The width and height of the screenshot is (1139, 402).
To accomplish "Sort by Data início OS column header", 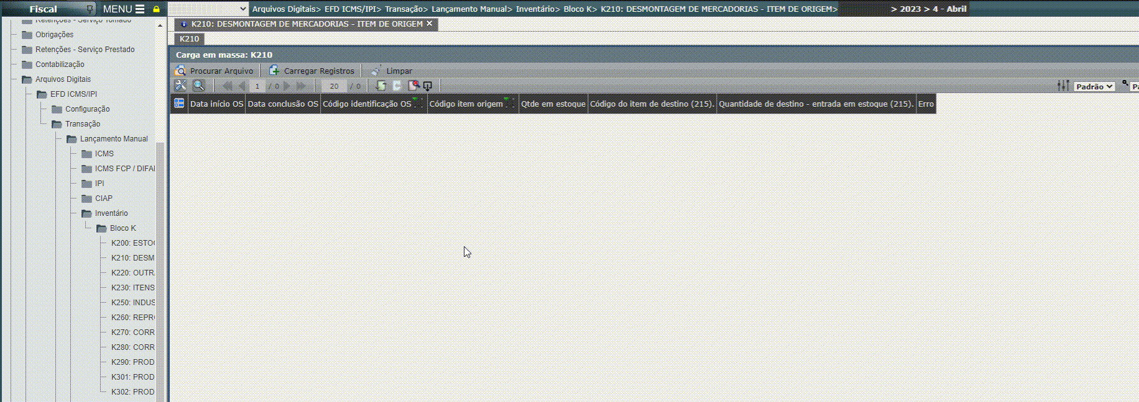I will tap(216, 104).
